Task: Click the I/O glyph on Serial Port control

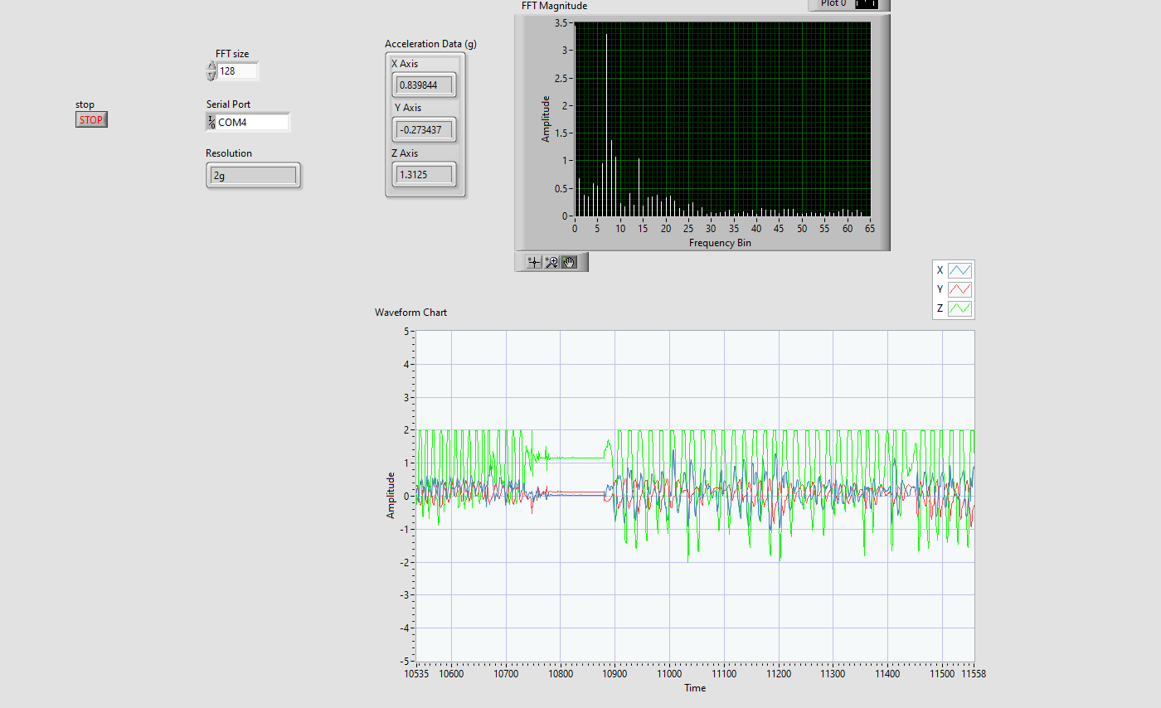Action: point(210,121)
